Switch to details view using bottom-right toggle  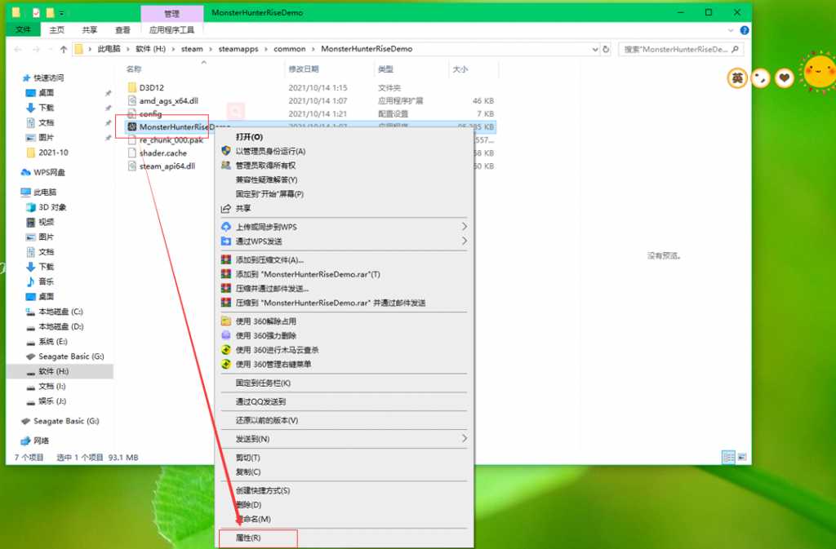(729, 457)
